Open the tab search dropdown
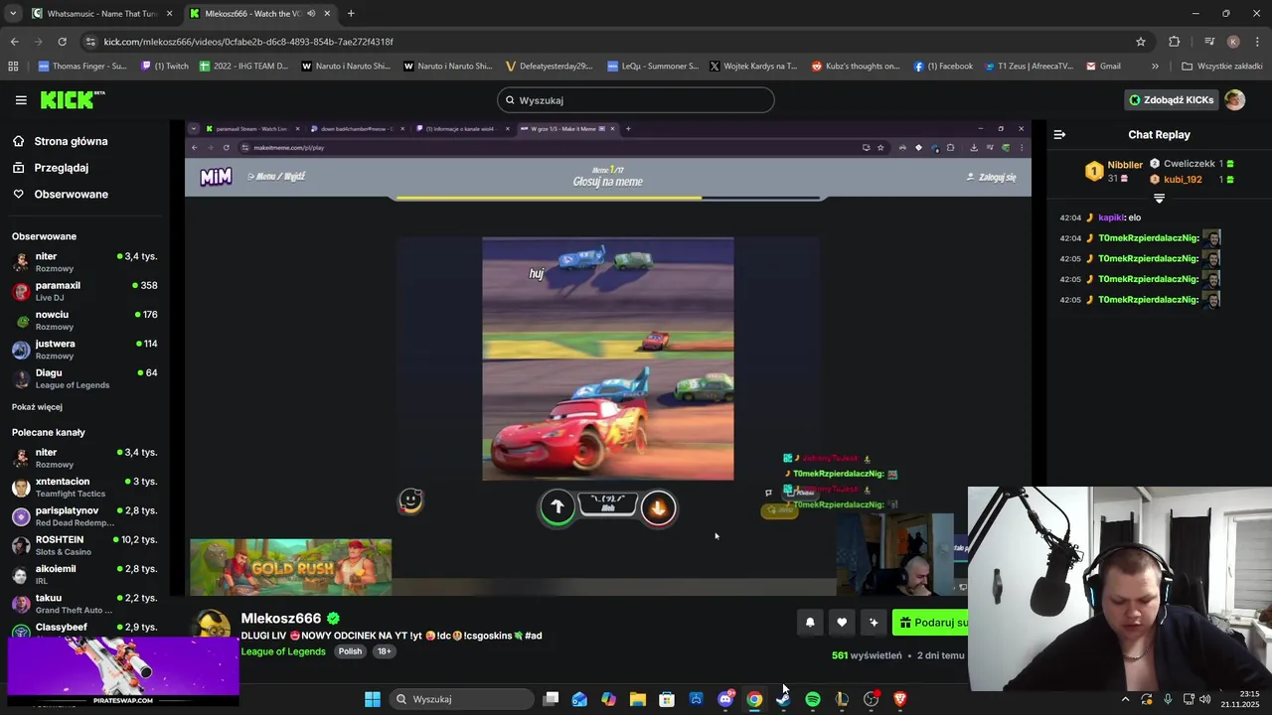Screen dimensions: 1272x715 coord(12,14)
